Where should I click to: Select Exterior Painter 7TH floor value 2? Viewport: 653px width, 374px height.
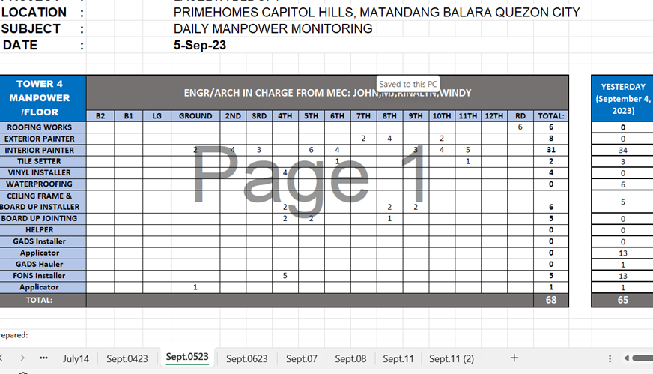(x=363, y=139)
